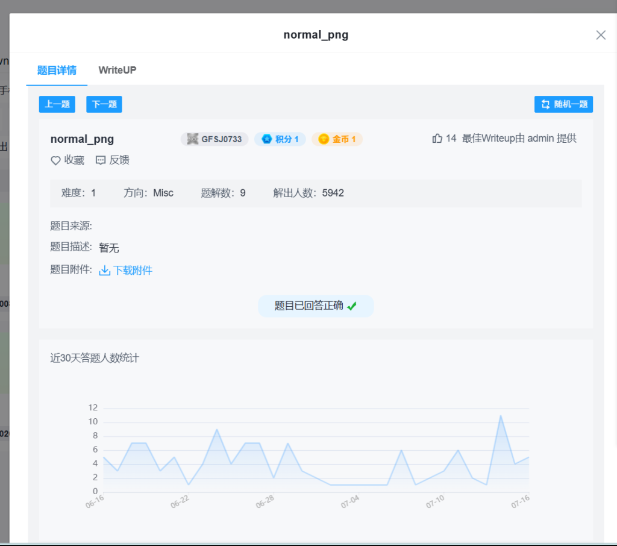Click the shuffle icon on random question button
The width and height of the screenshot is (617, 546).
pyautogui.click(x=545, y=104)
